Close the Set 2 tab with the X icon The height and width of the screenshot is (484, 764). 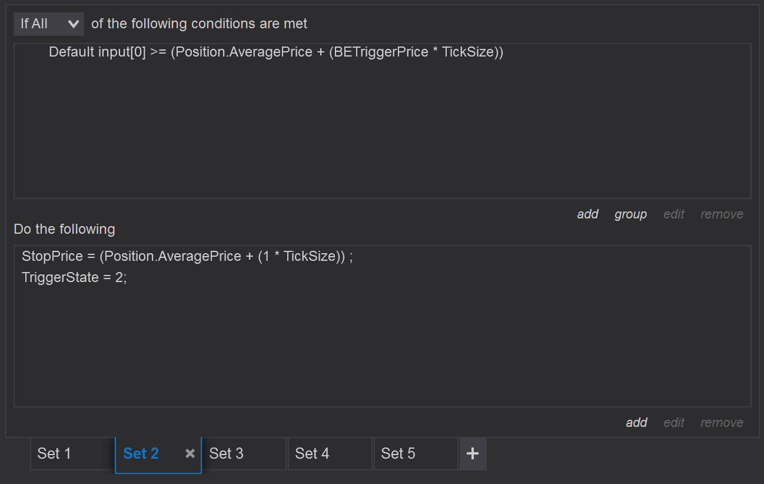pos(190,453)
